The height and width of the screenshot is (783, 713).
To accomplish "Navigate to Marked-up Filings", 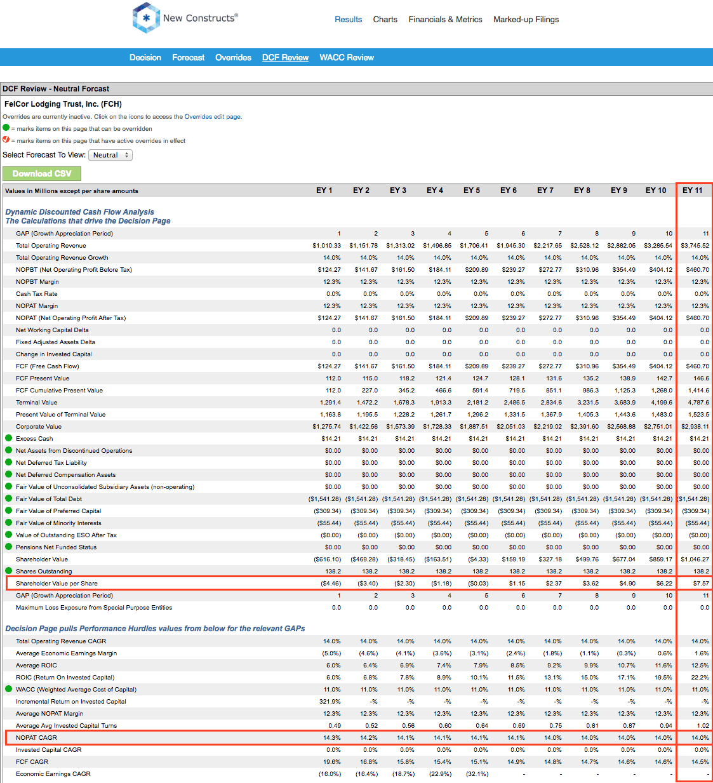I will coord(526,20).
